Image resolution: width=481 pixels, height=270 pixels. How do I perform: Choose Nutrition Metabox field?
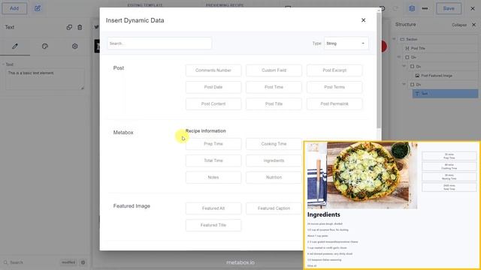274,178
